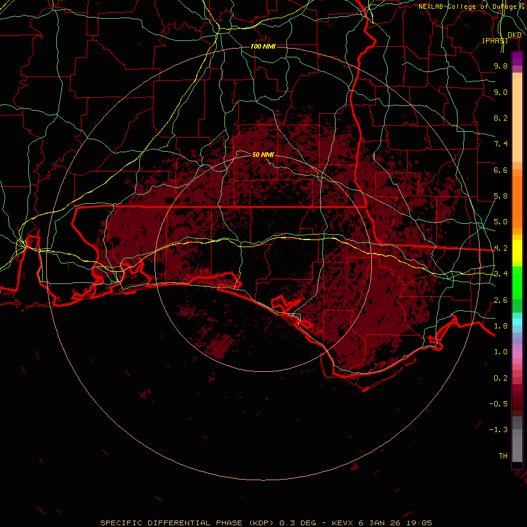Pick the light peach swatch near 8.2

click(x=517, y=120)
